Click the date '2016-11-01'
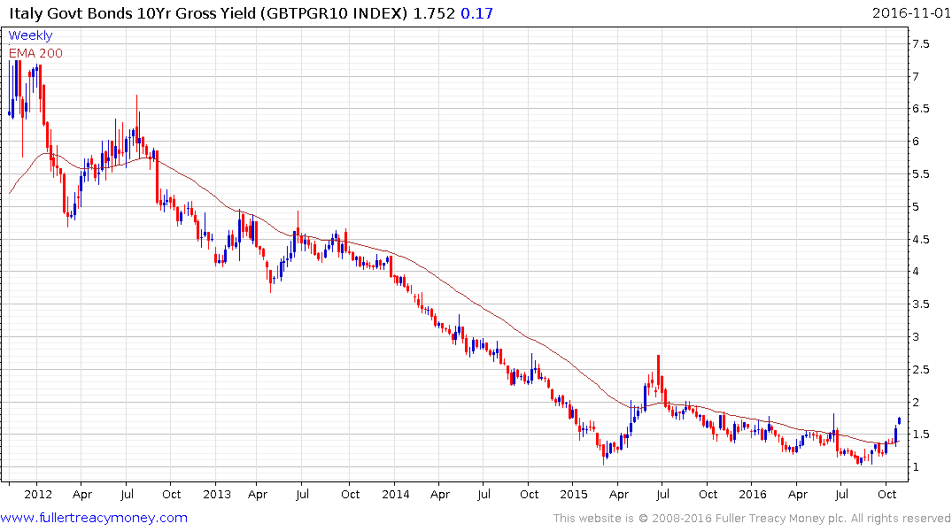The image size is (952, 531). (x=910, y=12)
